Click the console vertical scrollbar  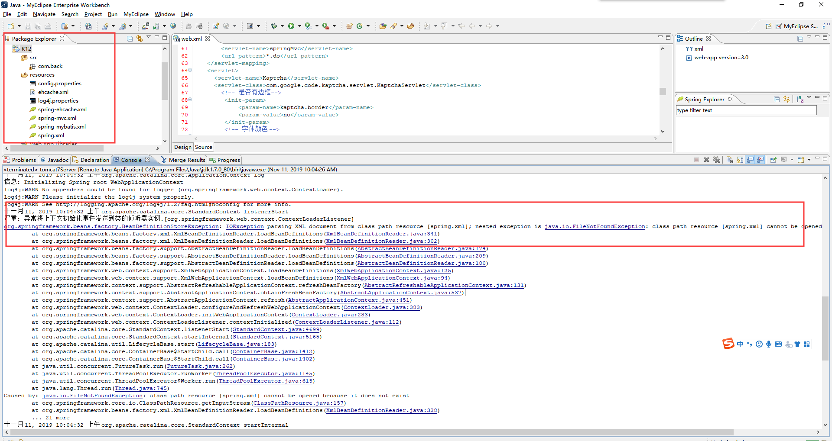[x=825, y=328]
